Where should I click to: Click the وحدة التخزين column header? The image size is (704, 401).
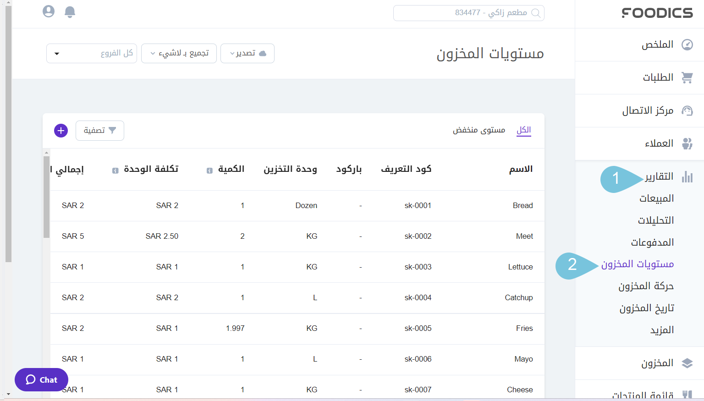[x=290, y=169]
